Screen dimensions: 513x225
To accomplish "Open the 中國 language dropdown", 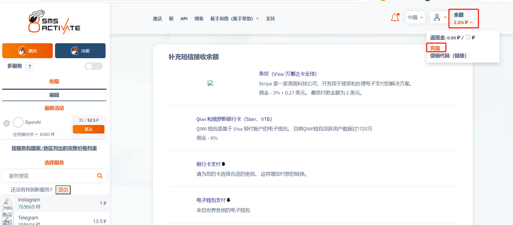I will pyautogui.click(x=415, y=17).
